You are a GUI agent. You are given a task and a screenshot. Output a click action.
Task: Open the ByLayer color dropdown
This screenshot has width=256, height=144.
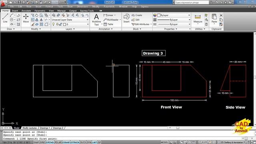coord(189,15)
